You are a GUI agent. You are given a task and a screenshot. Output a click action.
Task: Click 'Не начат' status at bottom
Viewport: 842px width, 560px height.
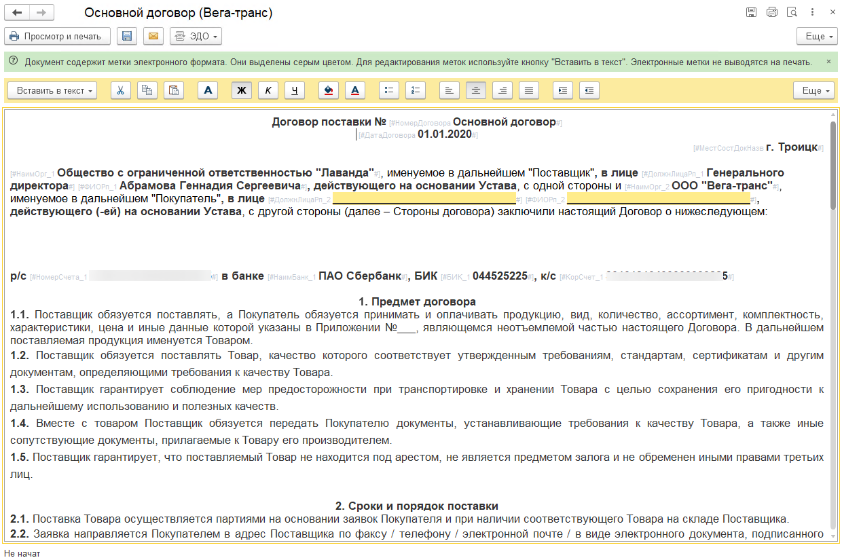click(x=22, y=553)
